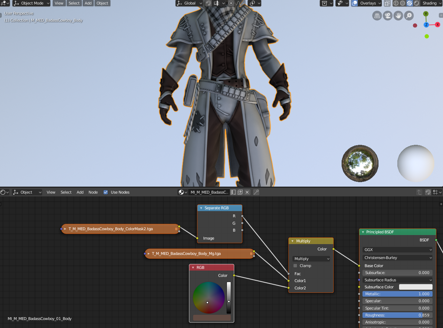Toggle the Use Nodes checkbox

[106, 192]
